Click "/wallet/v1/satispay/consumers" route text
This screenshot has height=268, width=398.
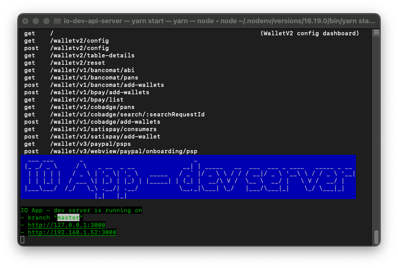click(104, 129)
